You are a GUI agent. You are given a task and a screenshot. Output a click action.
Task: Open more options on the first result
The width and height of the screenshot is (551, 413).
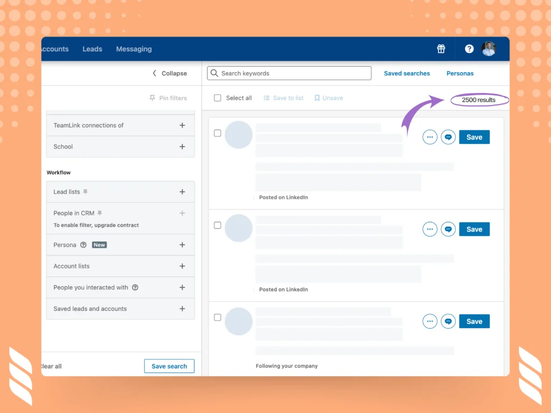point(429,137)
